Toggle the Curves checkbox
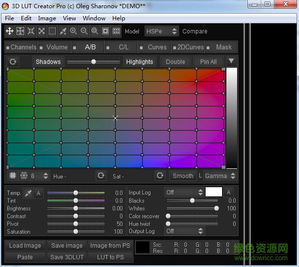The height and width of the screenshot is (267, 299). point(142,47)
